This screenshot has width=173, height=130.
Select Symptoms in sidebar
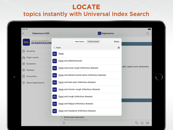coord(36,64)
